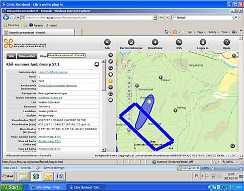The image size is (244, 191).
Task: Click the print icon beside RAÄ-nummer heading
Action: (97, 64)
